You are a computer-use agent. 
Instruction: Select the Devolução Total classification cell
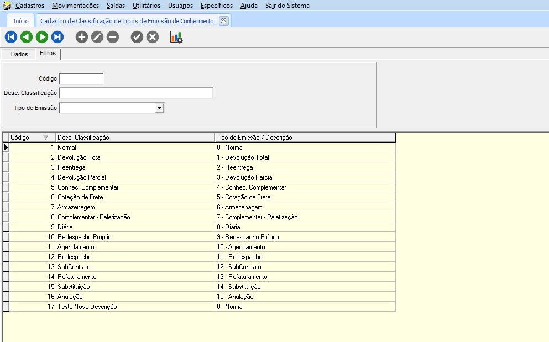pyautogui.click(x=135, y=157)
